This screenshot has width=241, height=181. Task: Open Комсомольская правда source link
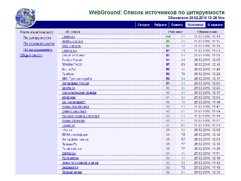pyautogui.click(x=79, y=93)
